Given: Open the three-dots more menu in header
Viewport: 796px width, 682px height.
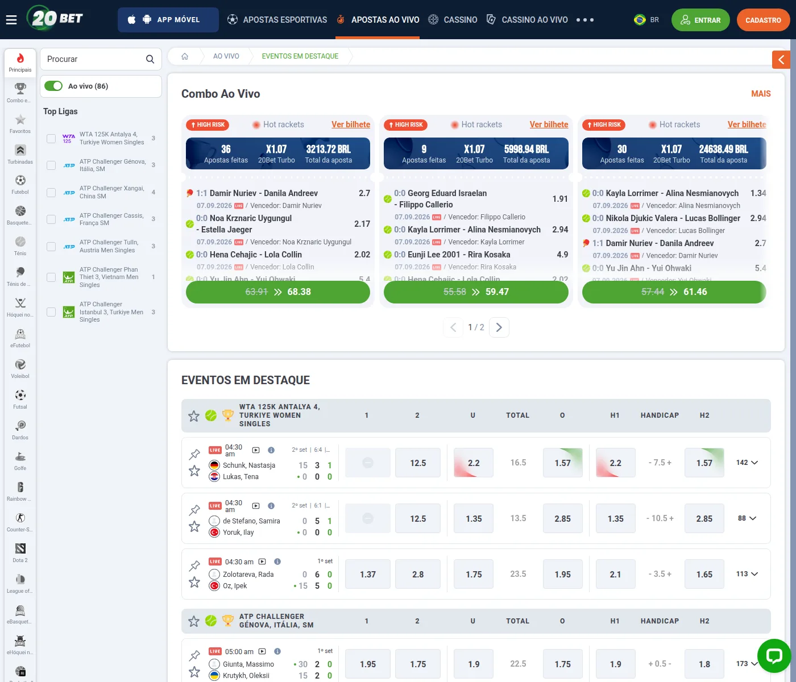Looking at the screenshot, I should pos(584,20).
